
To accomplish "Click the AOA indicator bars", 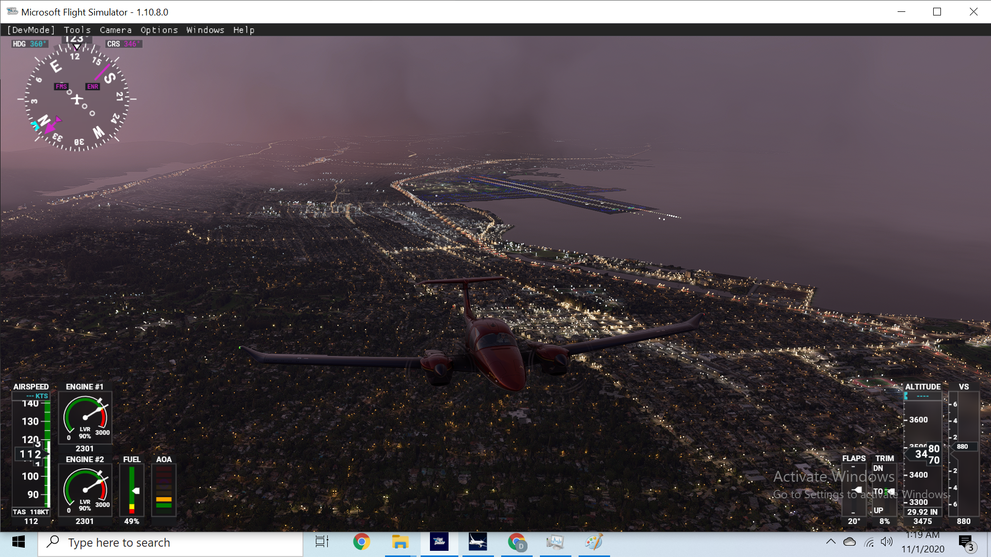I will 164,490.
